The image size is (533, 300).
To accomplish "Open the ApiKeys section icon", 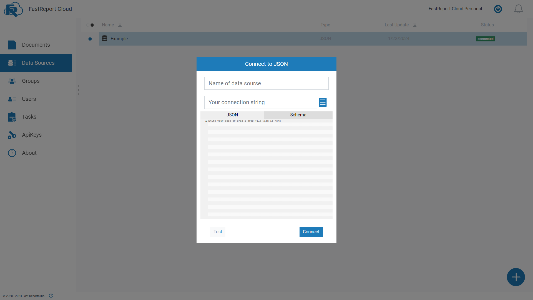I will (11, 135).
